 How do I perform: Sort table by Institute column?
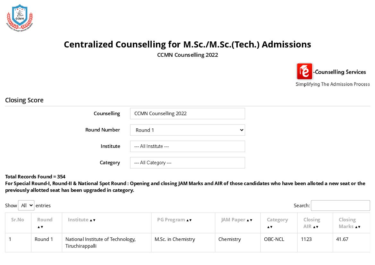pyautogui.click(x=92, y=220)
